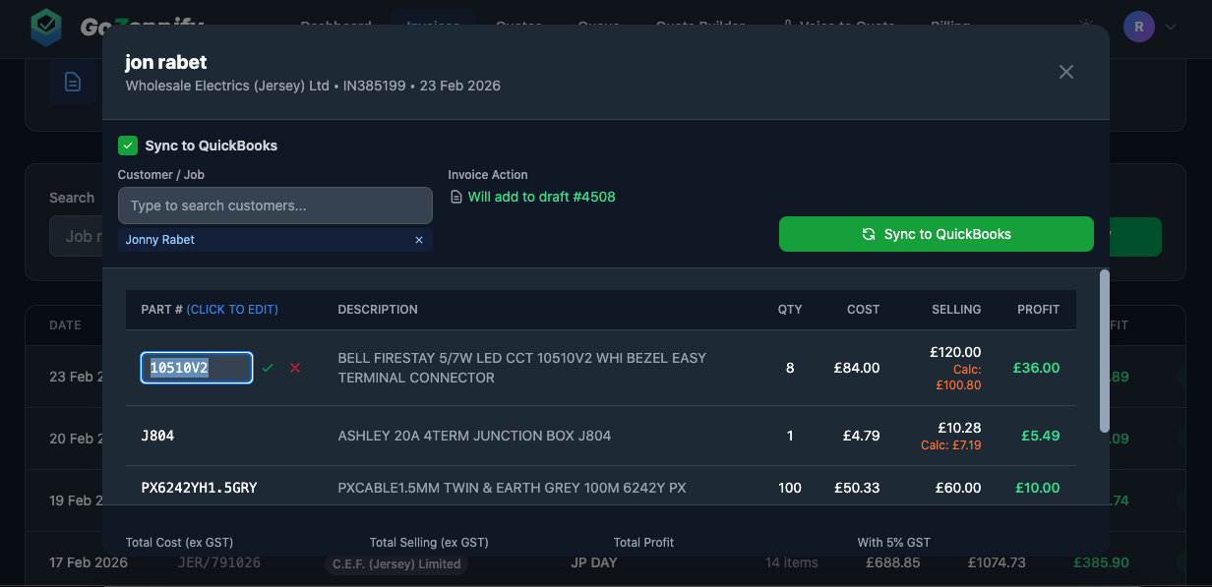The height and width of the screenshot is (587, 1212).
Task: Click the GoZappify logo icon
Action: [46, 26]
